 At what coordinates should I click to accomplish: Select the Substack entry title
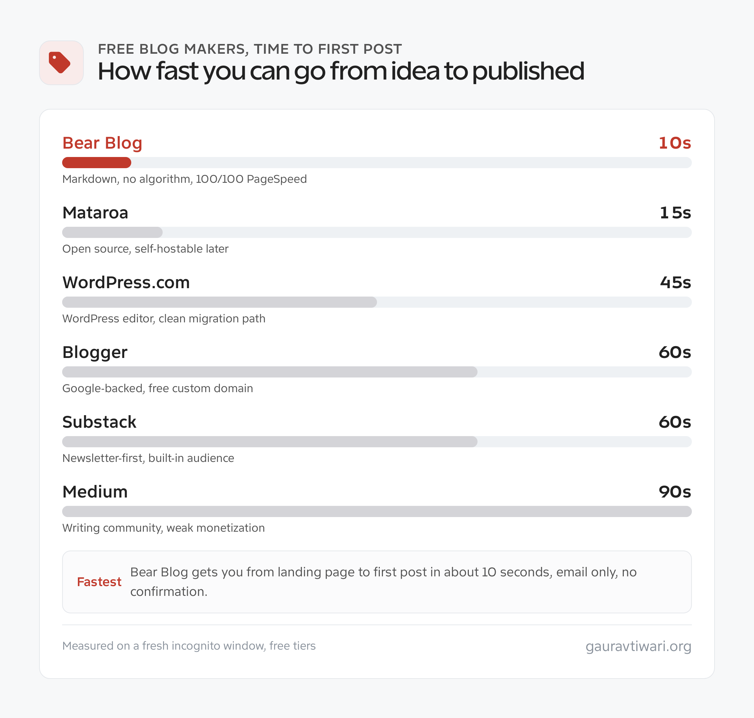99,422
